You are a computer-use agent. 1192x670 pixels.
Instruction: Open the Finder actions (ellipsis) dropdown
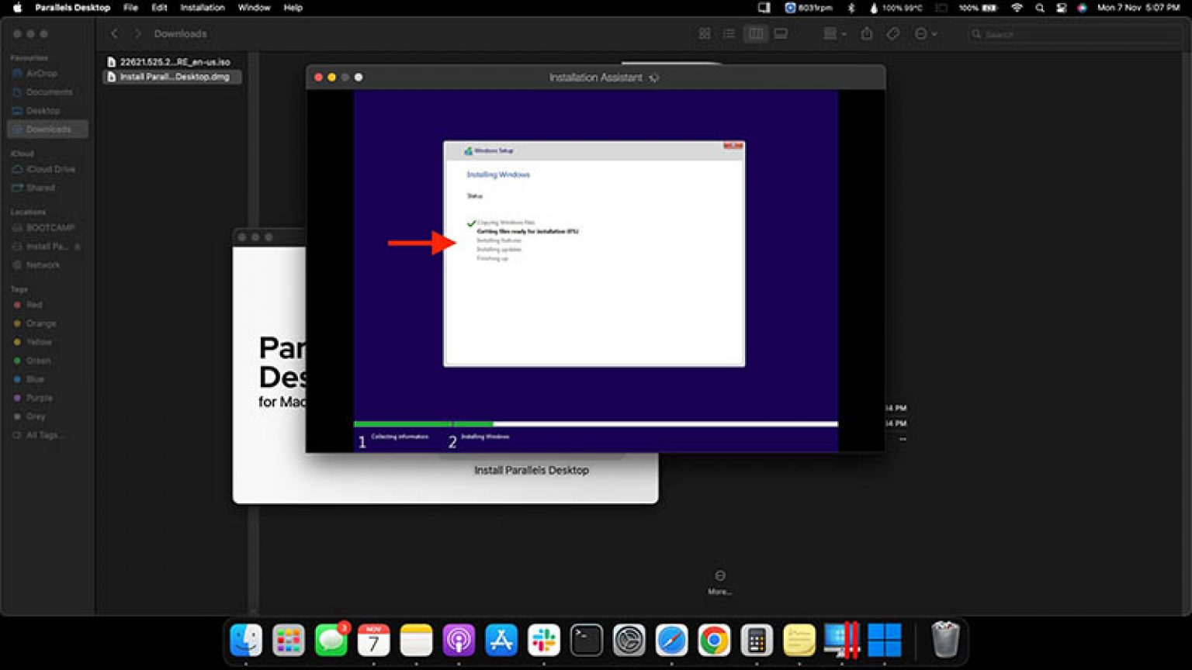[x=923, y=34]
